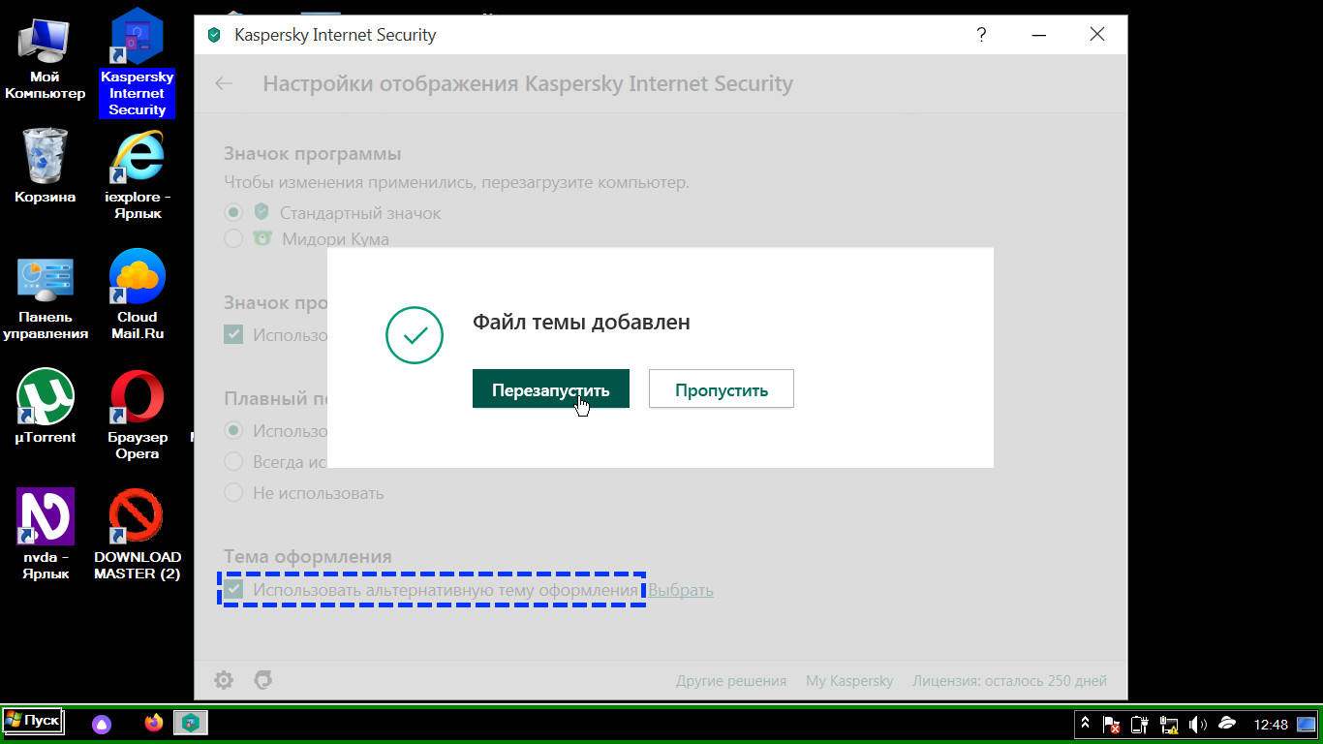Click the Kaspersky taskbar window button
This screenshot has height=744, width=1323.
pos(191,723)
